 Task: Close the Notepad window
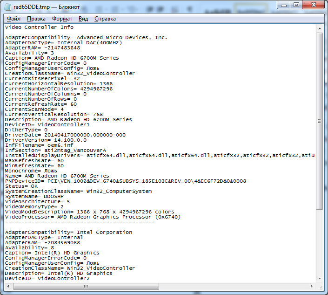314,5
